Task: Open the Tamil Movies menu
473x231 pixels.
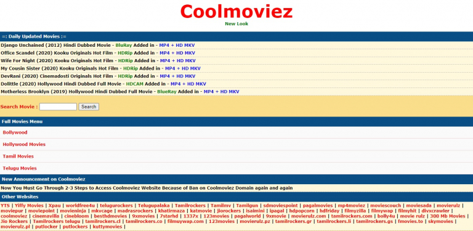Action: [18, 156]
